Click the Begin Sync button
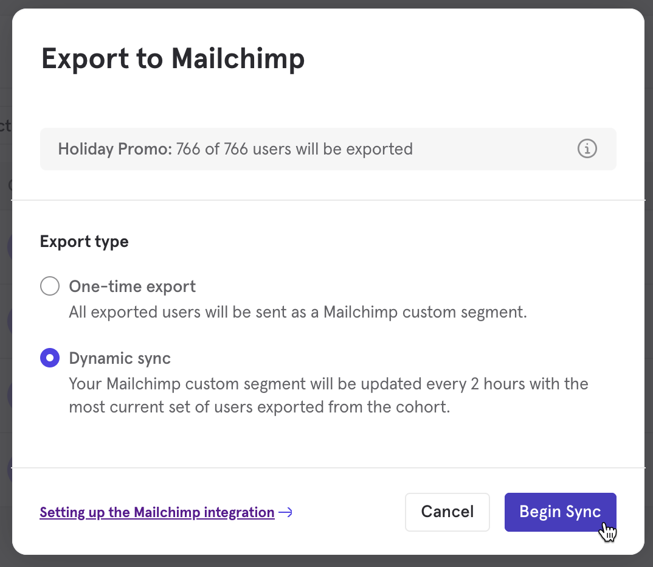This screenshot has width=653, height=567. (x=560, y=512)
